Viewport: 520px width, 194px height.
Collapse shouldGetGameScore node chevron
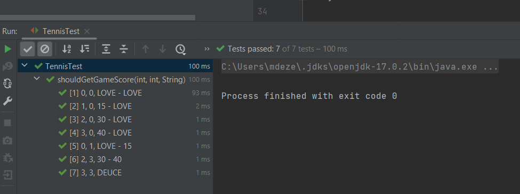[x=37, y=79]
